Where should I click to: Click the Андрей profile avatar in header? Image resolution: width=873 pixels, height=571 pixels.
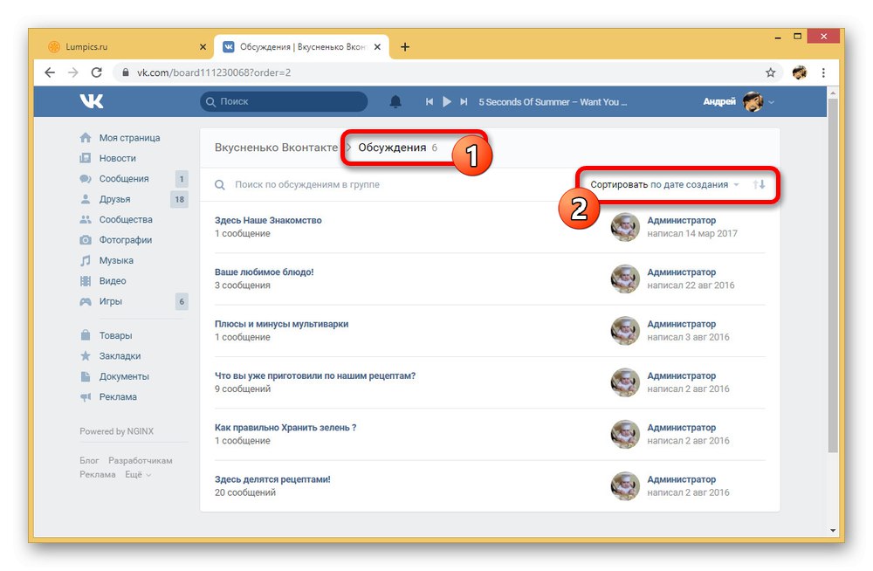753,102
